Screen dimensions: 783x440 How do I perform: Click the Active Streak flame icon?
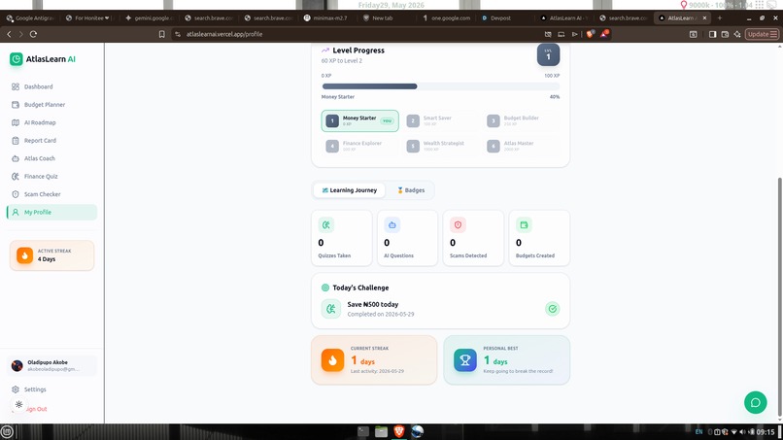coord(24,255)
